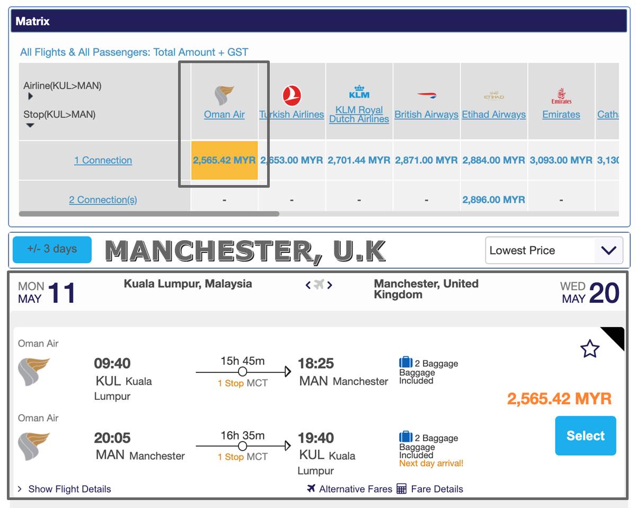The width and height of the screenshot is (636, 508).
Task: Choose the 2,871.00 MYR British Airways fare
Action: (x=426, y=160)
